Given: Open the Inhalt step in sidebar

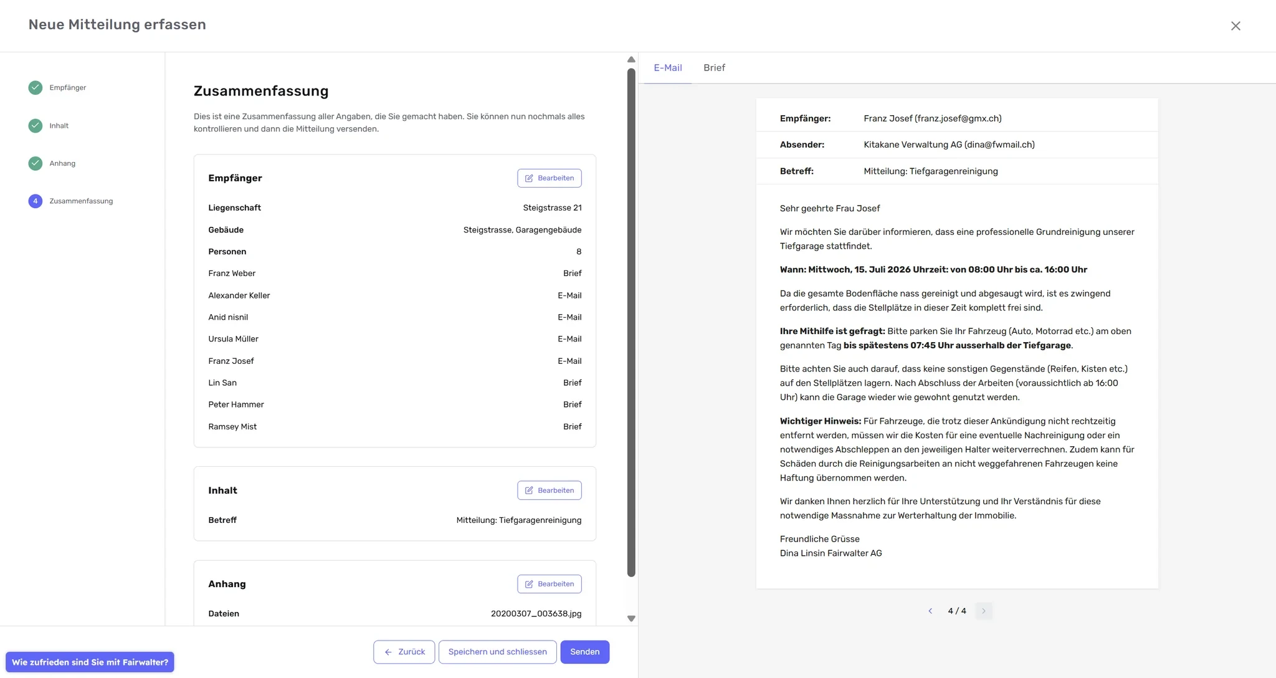Looking at the screenshot, I should (x=59, y=126).
